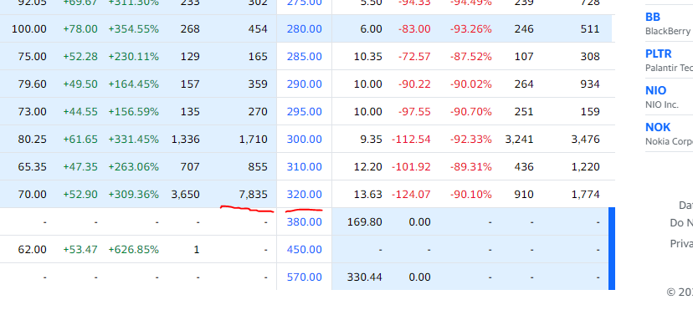Click the 3,650 call volume cell
Image resolution: width=693 pixels, height=310 pixels.
click(x=185, y=195)
